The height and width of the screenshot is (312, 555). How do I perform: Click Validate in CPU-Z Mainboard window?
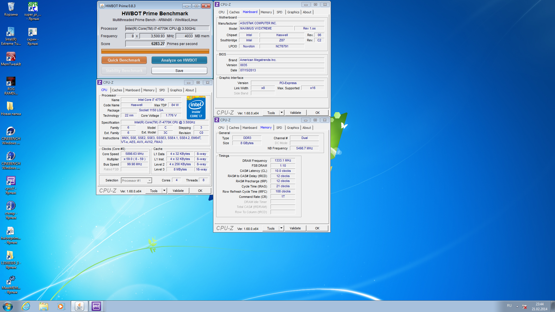(x=295, y=113)
